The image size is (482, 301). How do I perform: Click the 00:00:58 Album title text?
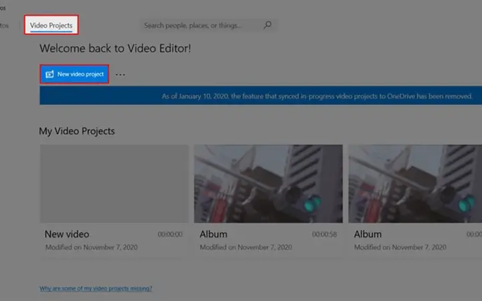click(214, 234)
